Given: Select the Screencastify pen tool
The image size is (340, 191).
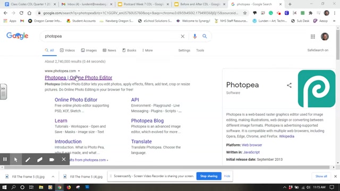Looking at the screenshot, I should (x=28, y=160).
